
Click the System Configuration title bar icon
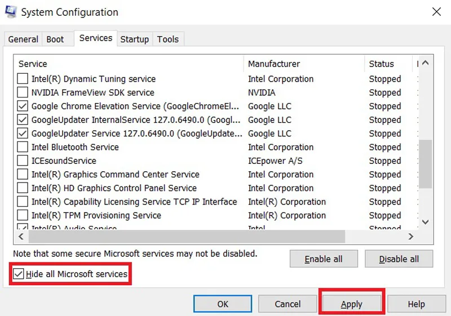pyautogui.click(x=11, y=12)
